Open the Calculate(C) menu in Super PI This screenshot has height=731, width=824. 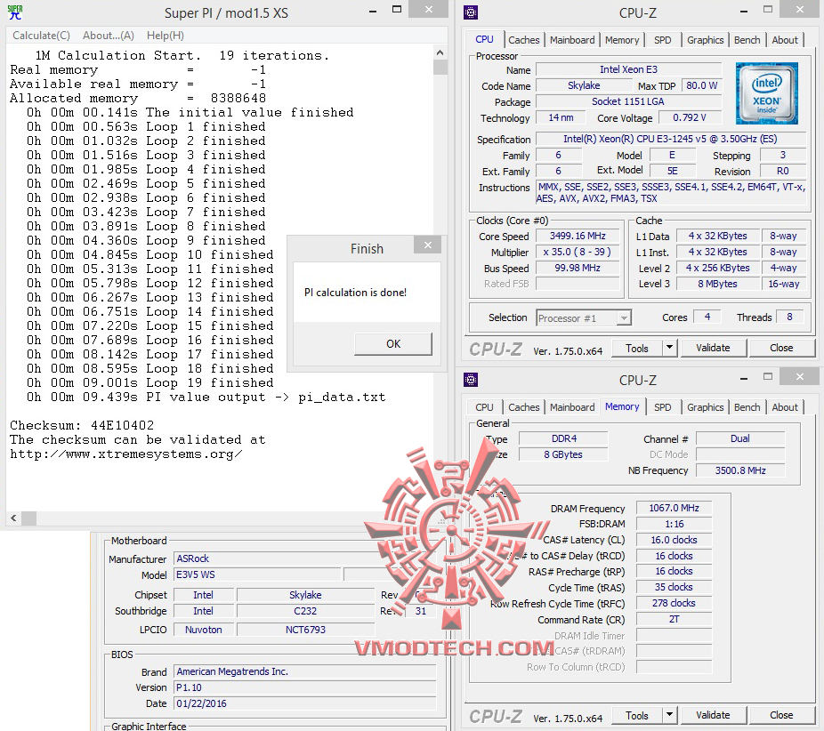tap(41, 36)
